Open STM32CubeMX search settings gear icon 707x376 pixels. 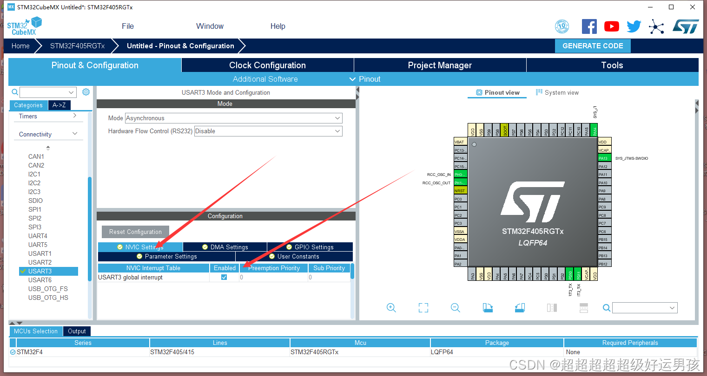(x=86, y=92)
